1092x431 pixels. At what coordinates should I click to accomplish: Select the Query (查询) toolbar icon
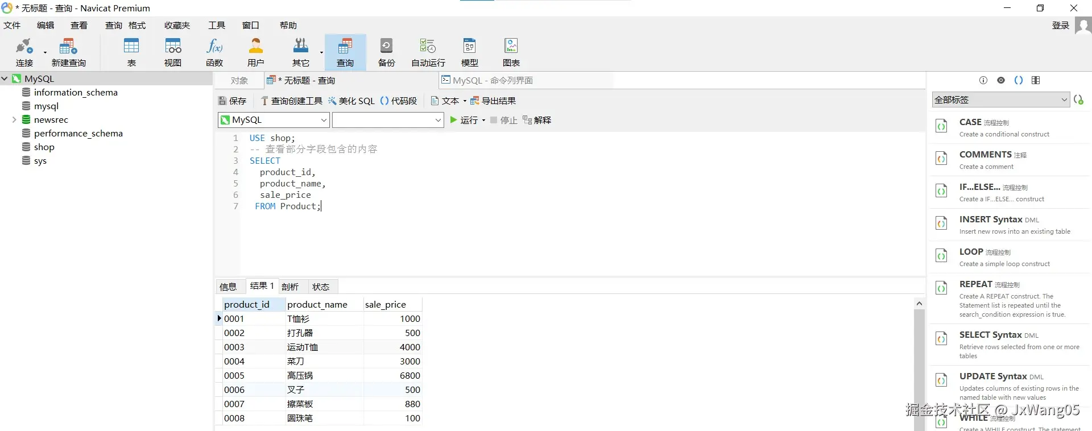345,52
